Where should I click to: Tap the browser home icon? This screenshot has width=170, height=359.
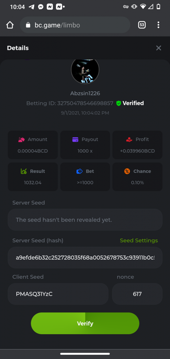coord(10,25)
